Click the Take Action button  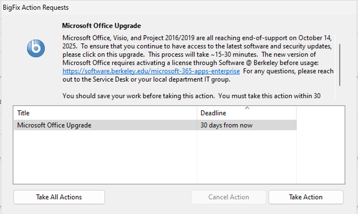pos(306,197)
